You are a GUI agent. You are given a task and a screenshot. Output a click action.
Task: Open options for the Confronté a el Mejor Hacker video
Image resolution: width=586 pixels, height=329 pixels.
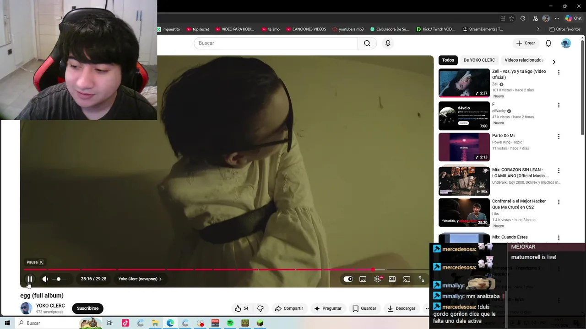point(559,202)
